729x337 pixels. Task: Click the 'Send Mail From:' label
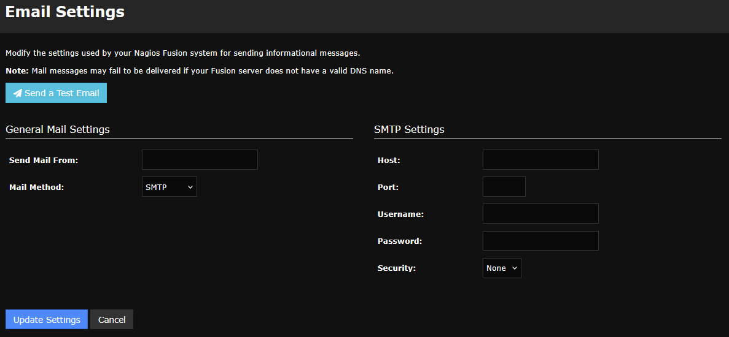44,160
